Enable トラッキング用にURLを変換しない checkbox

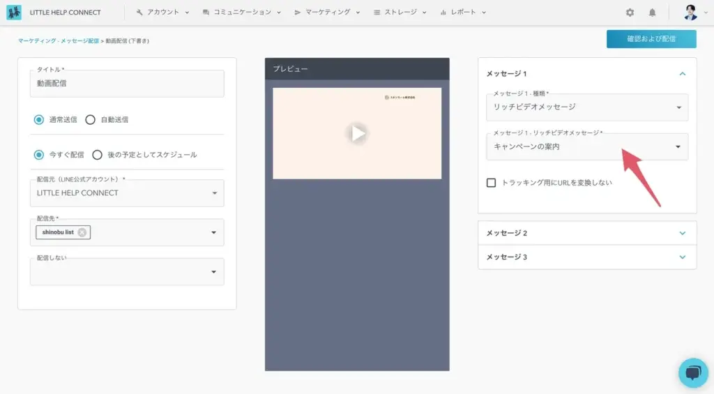point(491,183)
